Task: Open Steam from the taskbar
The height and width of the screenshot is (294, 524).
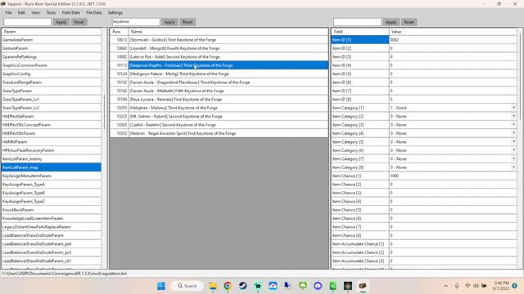Action: (x=243, y=286)
